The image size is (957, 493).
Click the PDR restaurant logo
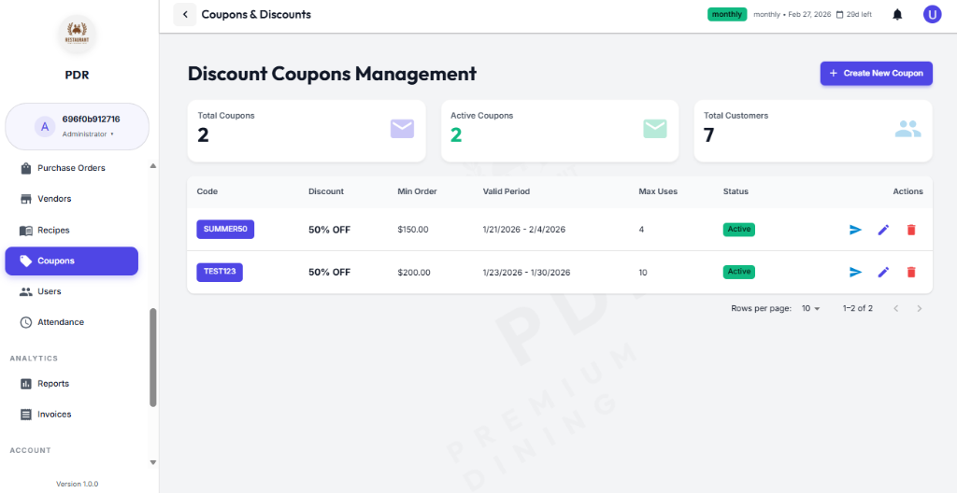[78, 35]
